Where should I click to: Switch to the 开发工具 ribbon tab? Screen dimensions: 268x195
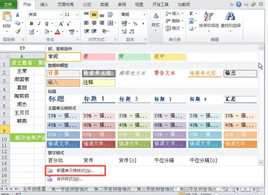[x=160, y=5]
